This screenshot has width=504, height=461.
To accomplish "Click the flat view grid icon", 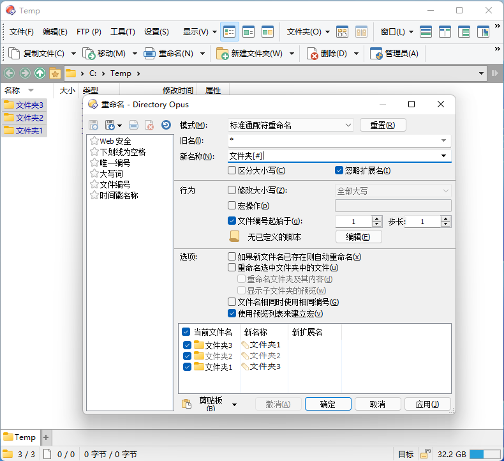I will (x=342, y=32).
